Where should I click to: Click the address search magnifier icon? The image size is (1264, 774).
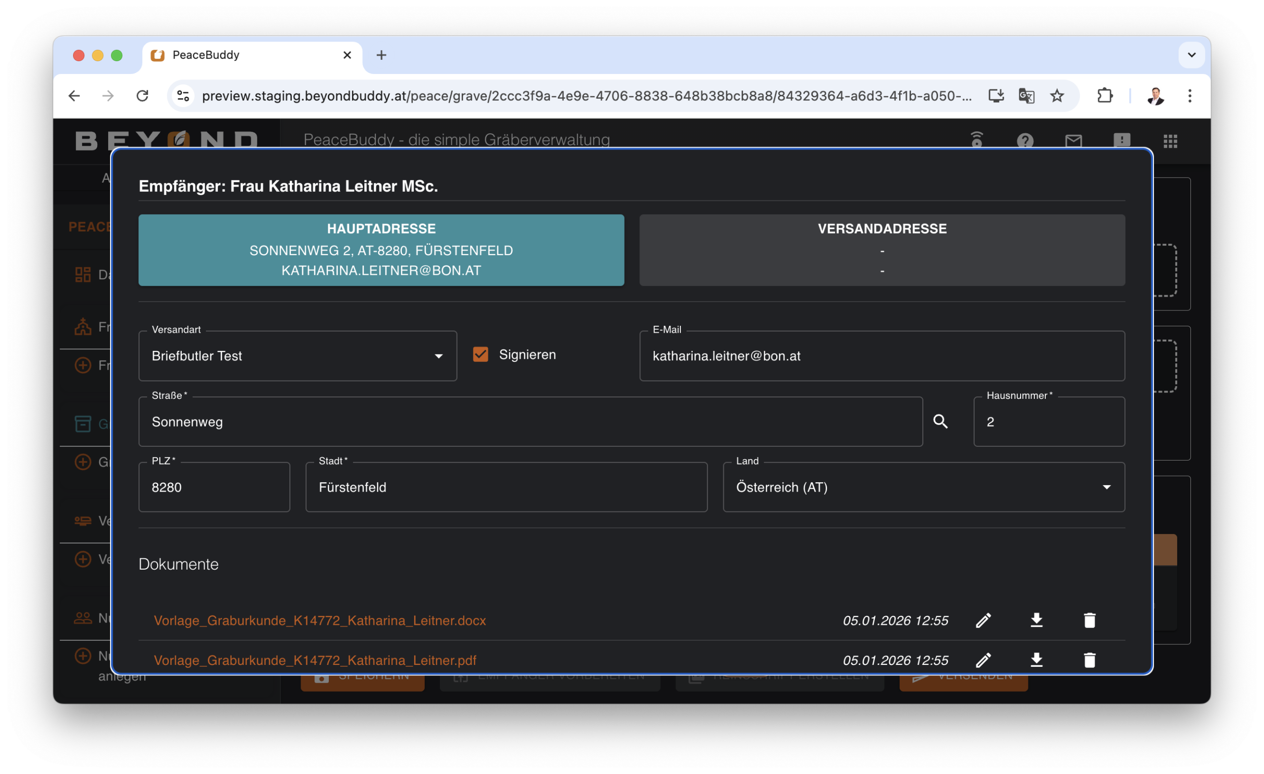[x=940, y=422]
